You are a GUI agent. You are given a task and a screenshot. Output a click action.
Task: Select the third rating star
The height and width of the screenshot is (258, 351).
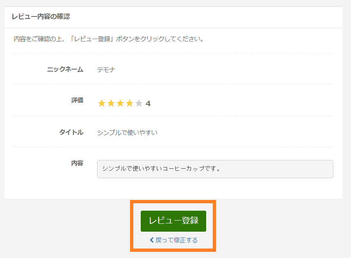coord(120,103)
